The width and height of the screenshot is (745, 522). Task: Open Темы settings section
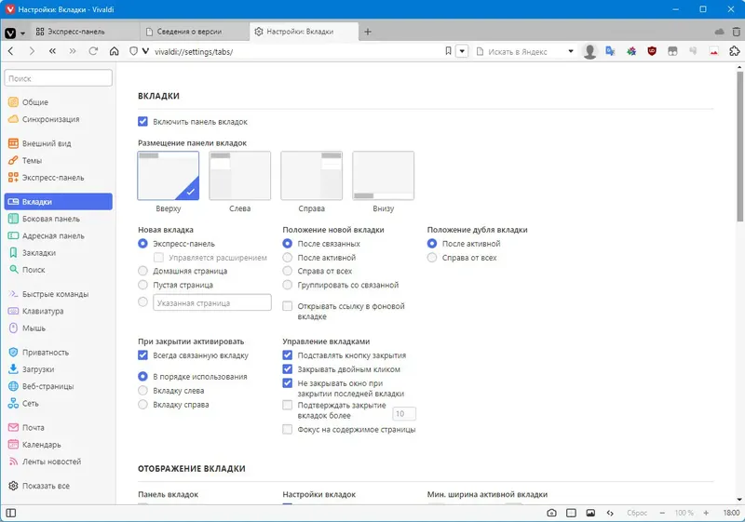pyautogui.click(x=58, y=160)
